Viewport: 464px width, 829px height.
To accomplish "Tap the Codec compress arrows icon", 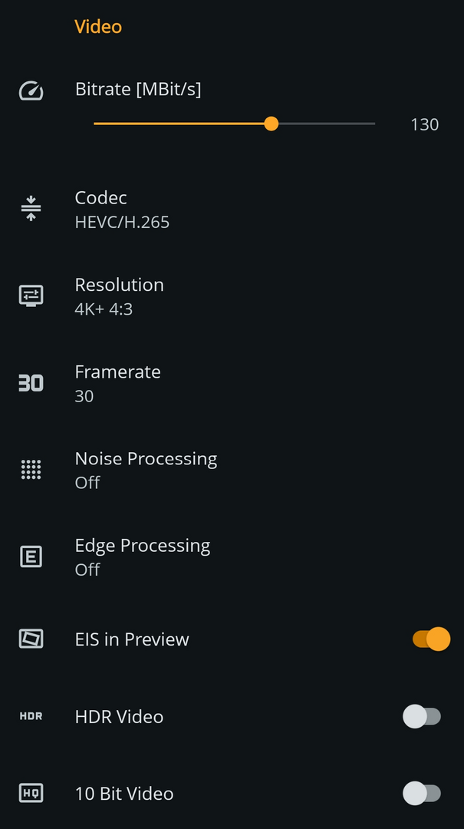I will pyautogui.click(x=31, y=208).
